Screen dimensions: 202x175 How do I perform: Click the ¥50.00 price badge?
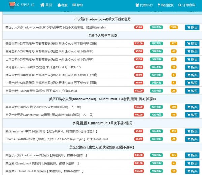pyautogui.click(x=139, y=107)
